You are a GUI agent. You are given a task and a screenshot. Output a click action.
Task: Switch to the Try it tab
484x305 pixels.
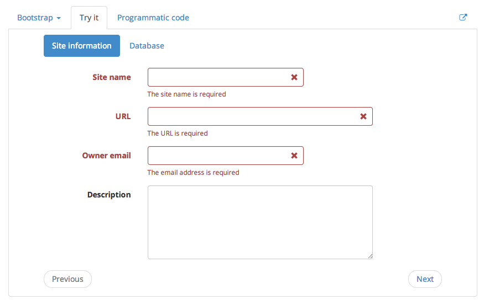point(89,18)
